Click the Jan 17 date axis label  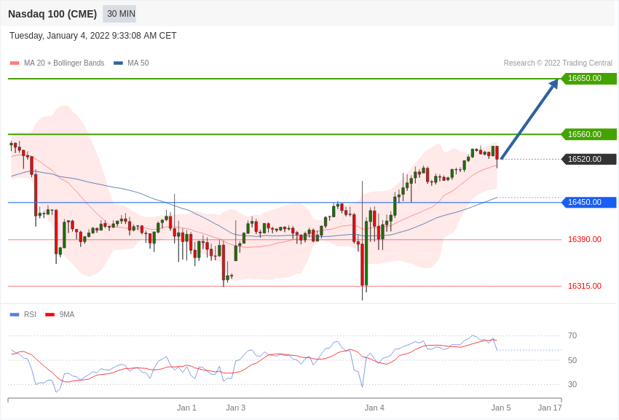(550, 408)
